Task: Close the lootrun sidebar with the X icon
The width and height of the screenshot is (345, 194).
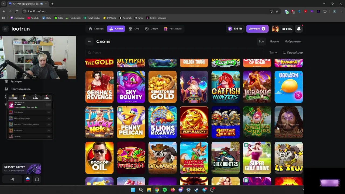Action: point(5,29)
